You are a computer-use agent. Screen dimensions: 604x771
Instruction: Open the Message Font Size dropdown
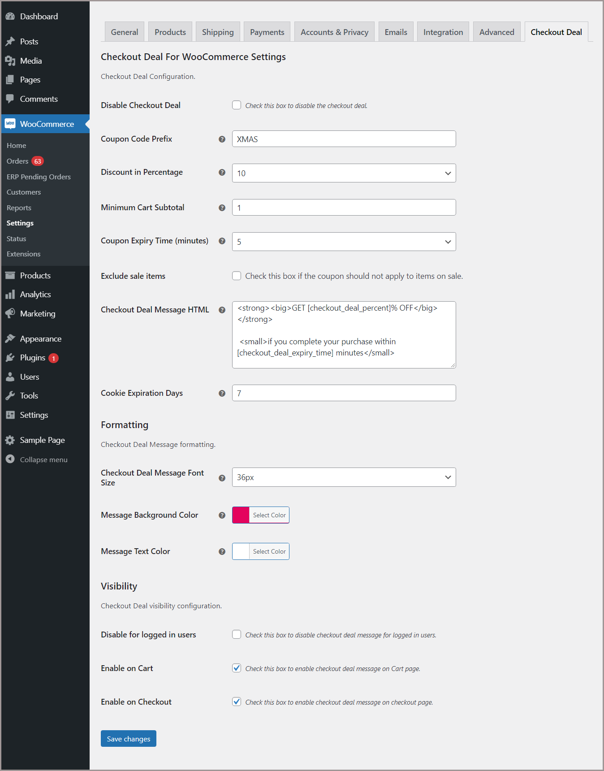click(344, 477)
